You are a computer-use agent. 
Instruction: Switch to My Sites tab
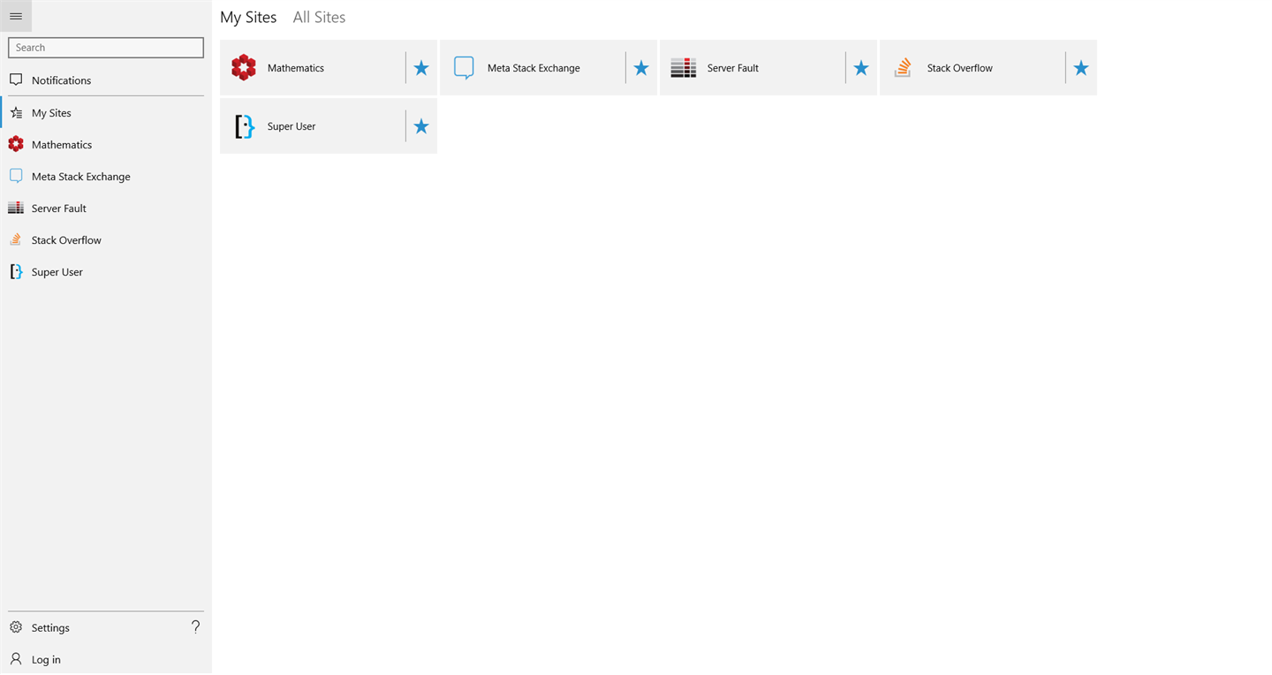(x=248, y=17)
